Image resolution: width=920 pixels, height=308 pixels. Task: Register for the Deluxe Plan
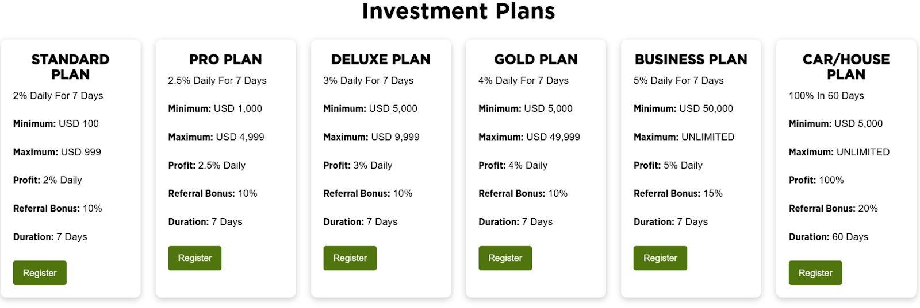pos(350,258)
